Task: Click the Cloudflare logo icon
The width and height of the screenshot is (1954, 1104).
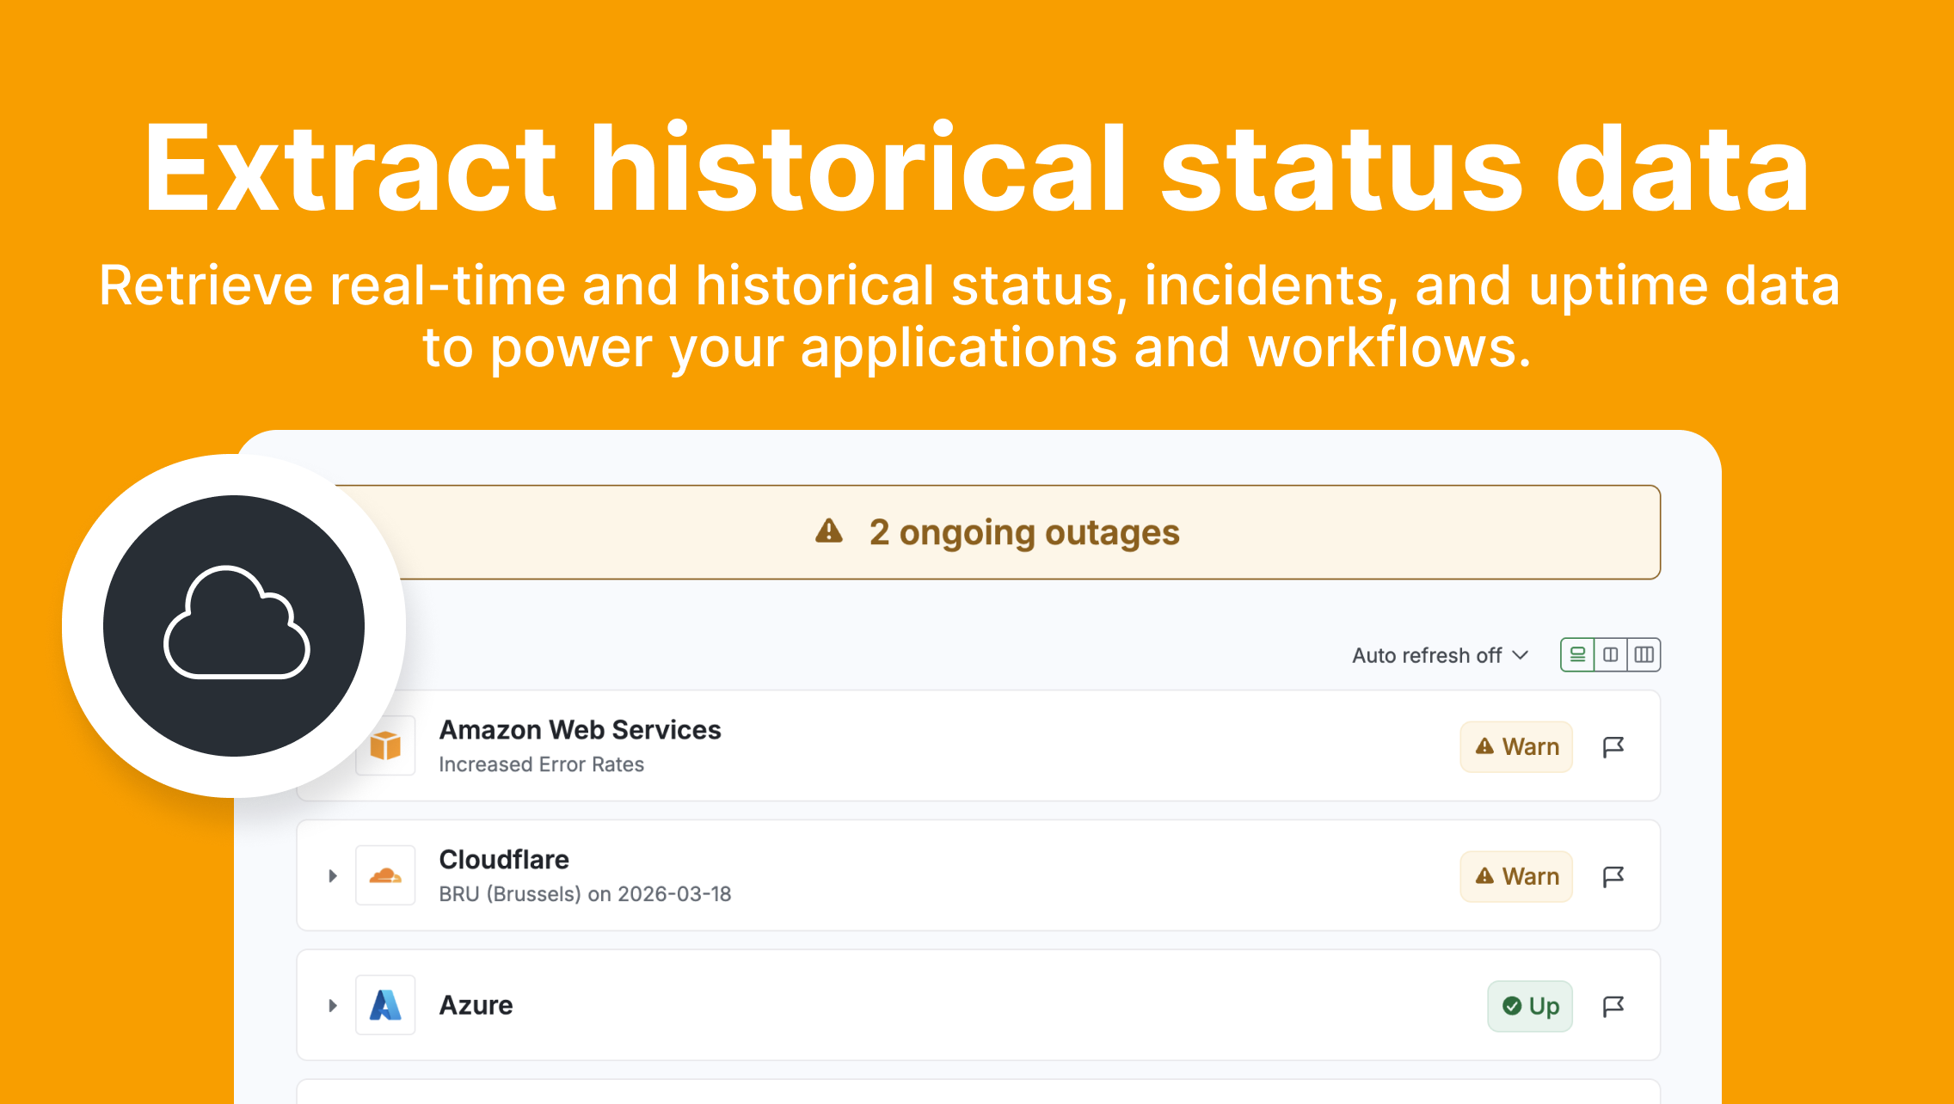Action: (x=385, y=876)
